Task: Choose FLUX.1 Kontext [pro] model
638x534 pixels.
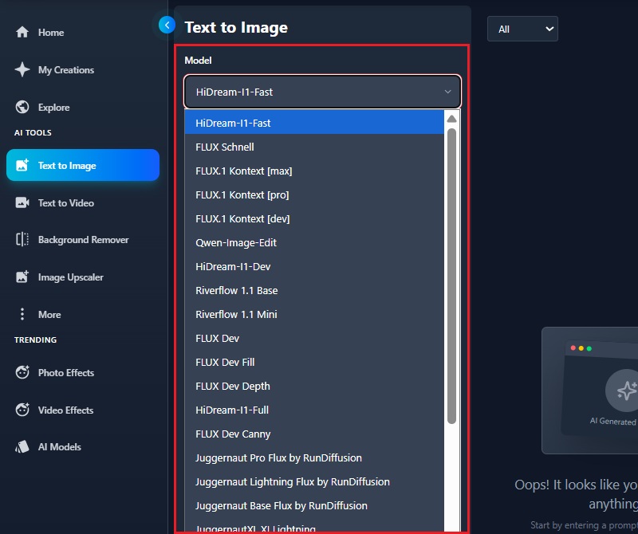Action: tap(314, 194)
